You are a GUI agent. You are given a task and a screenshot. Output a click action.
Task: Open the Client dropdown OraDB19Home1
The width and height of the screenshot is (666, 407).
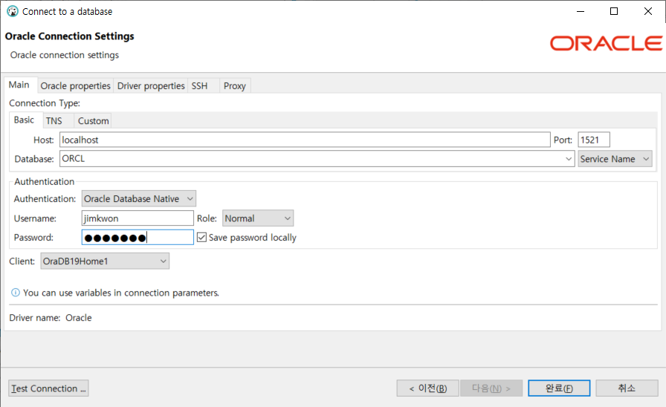coord(105,261)
